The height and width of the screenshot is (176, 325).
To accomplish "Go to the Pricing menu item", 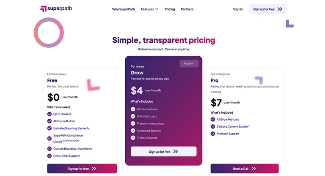I will point(170,9).
